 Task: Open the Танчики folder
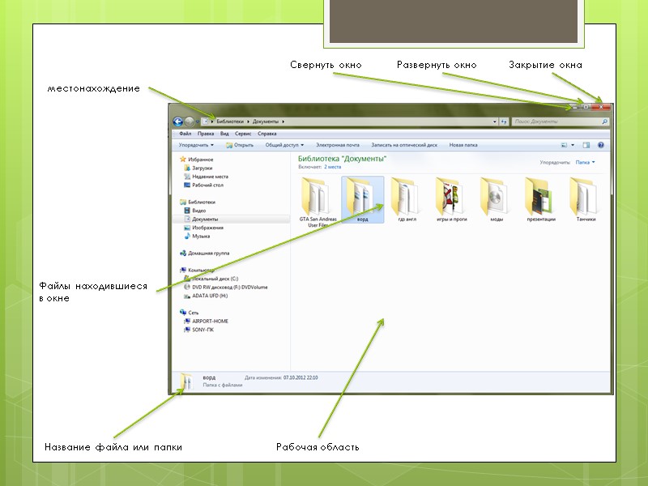[x=586, y=200]
